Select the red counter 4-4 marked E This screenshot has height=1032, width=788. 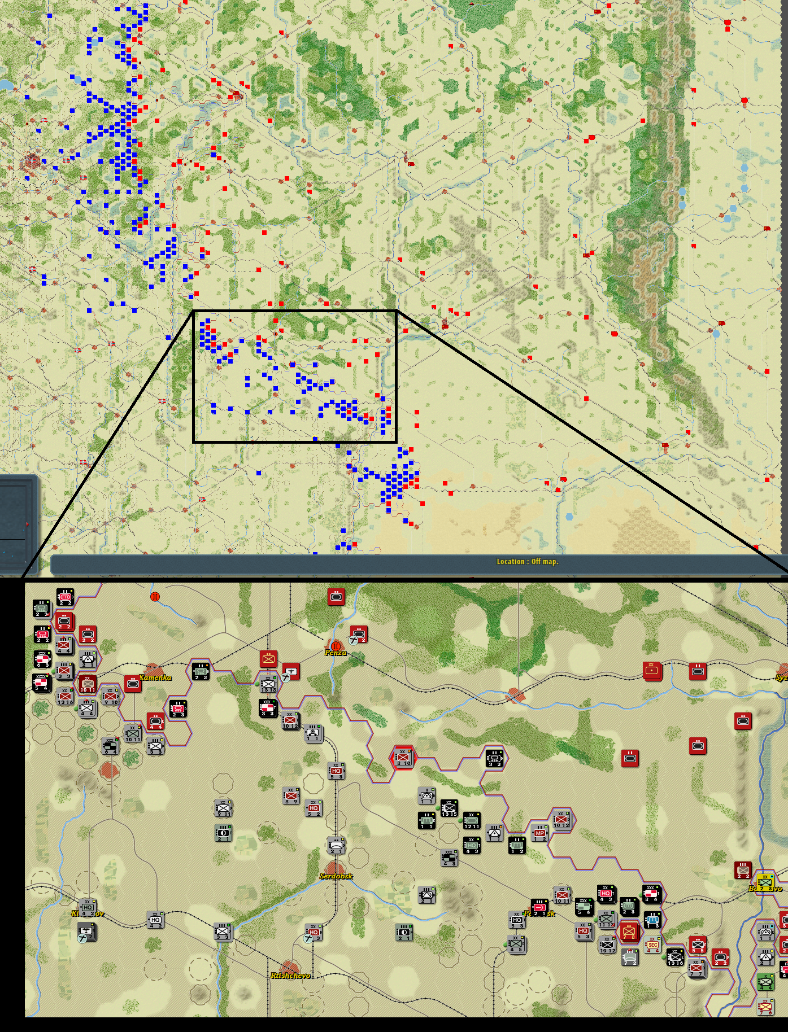pyautogui.click(x=155, y=720)
